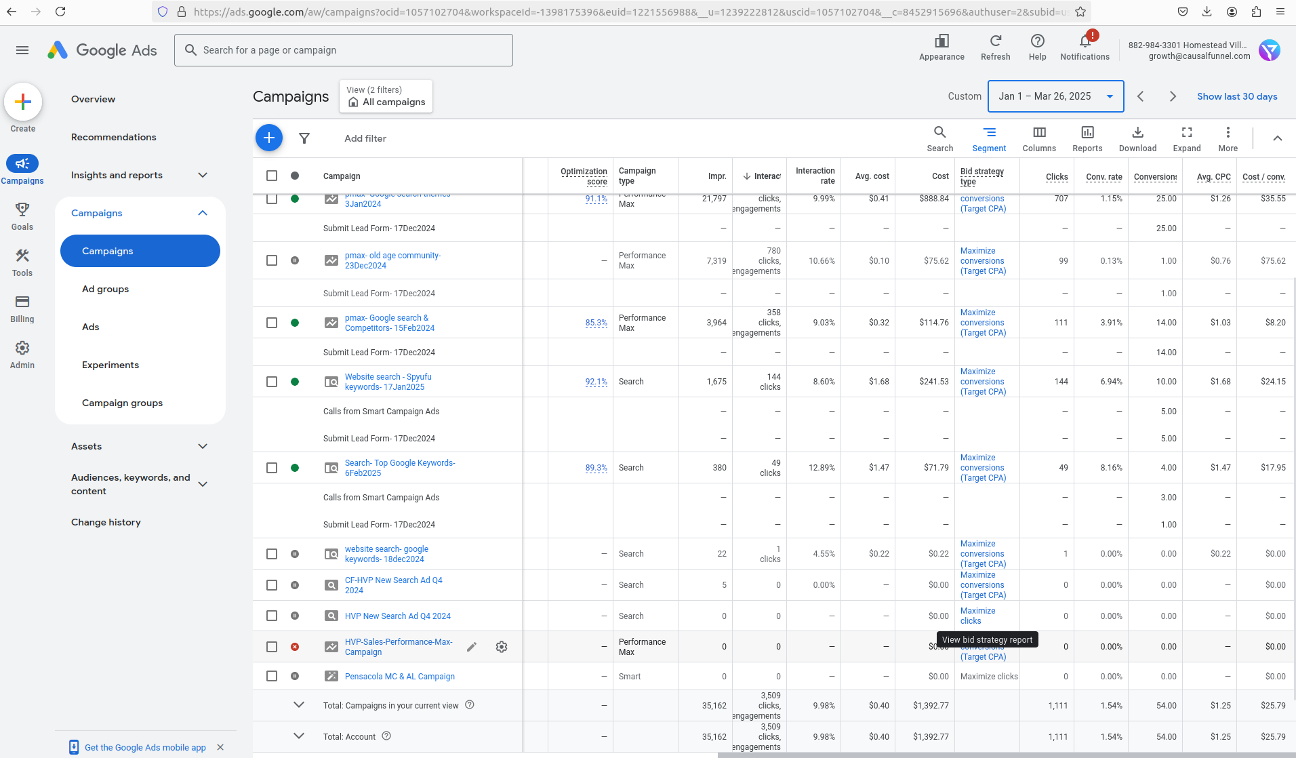Open Admin in the left rail

22,355
